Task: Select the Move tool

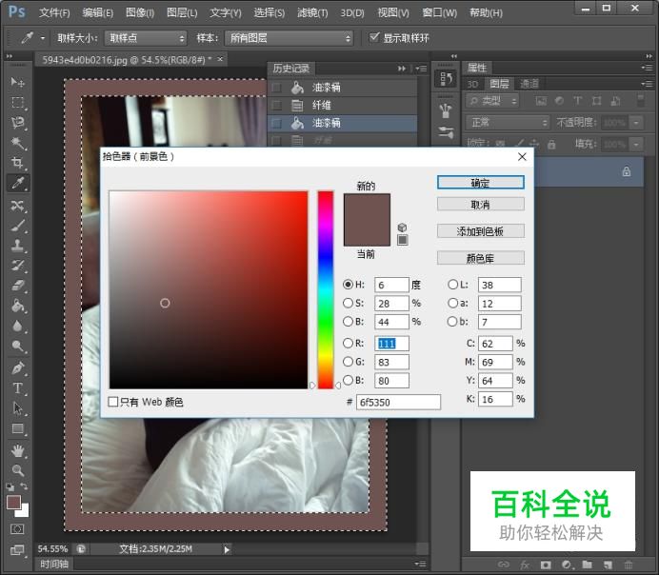Action: 17,82
